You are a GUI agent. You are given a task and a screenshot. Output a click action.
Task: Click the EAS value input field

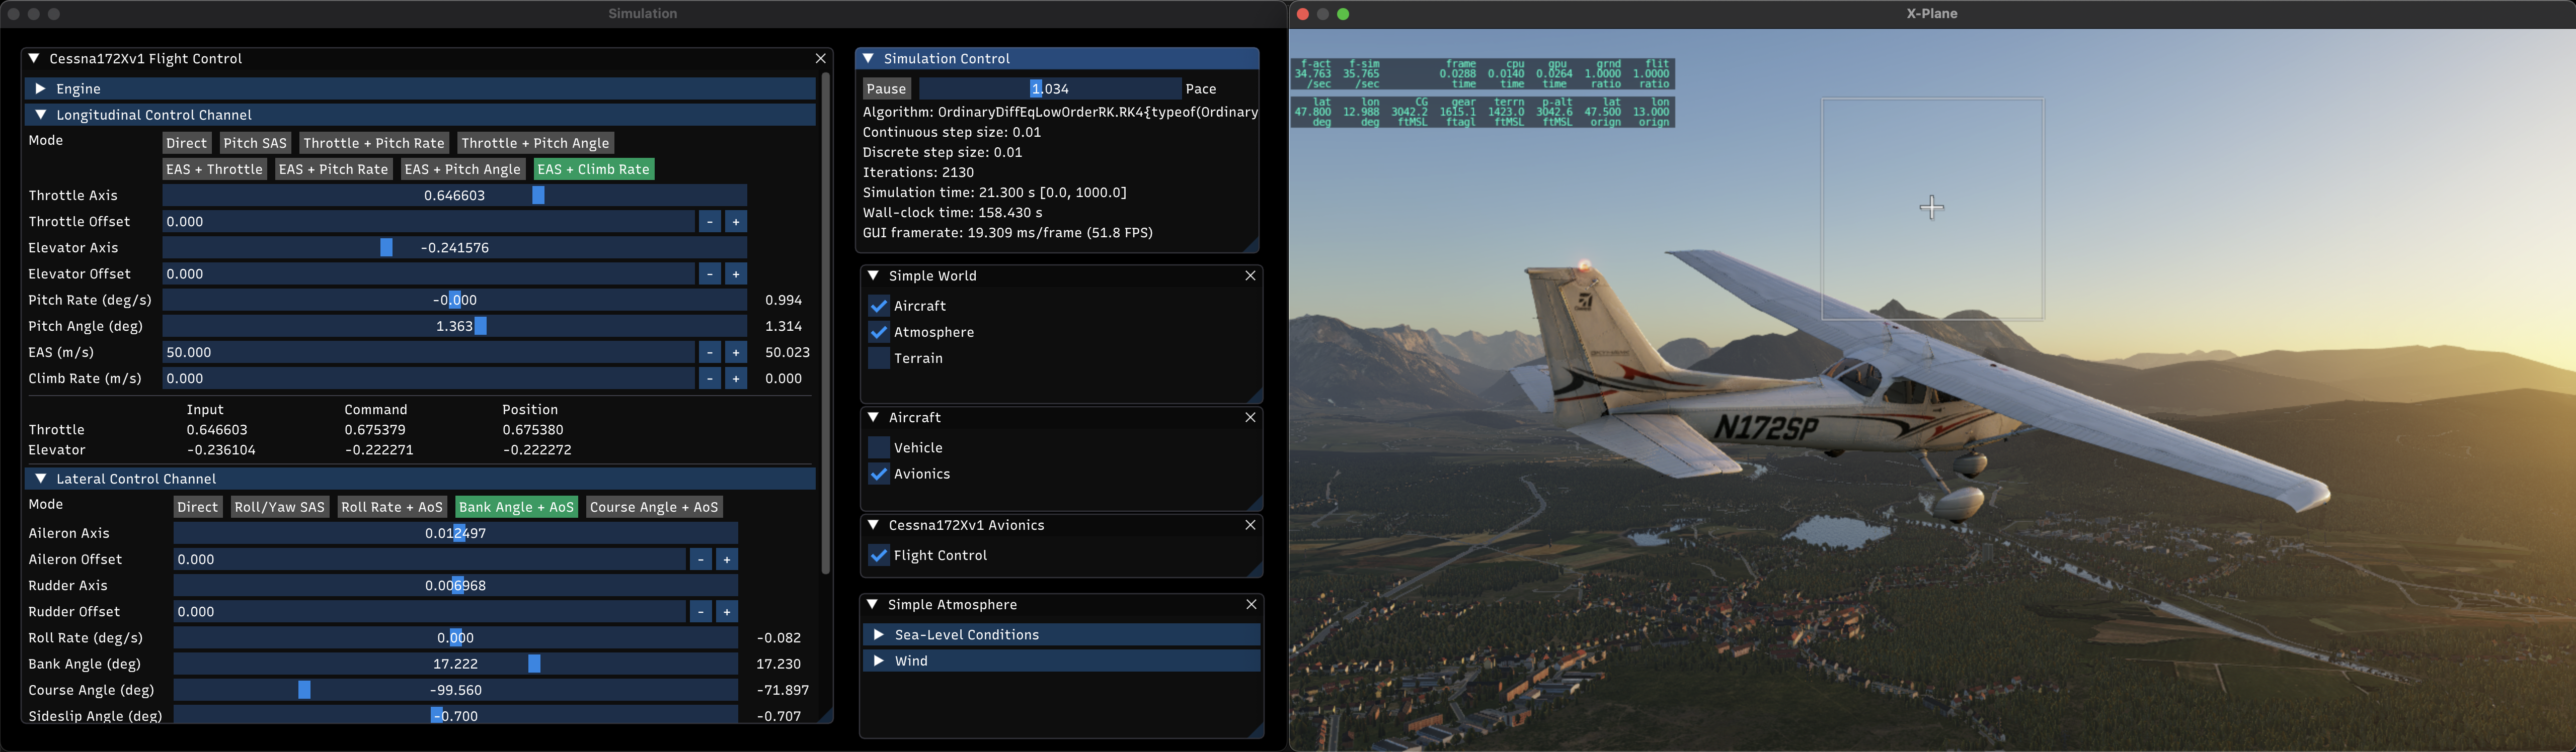[428, 352]
